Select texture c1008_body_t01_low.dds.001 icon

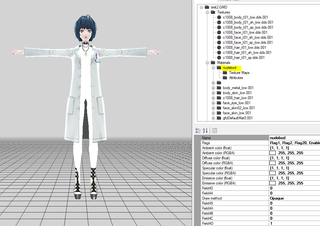[219, 17]
